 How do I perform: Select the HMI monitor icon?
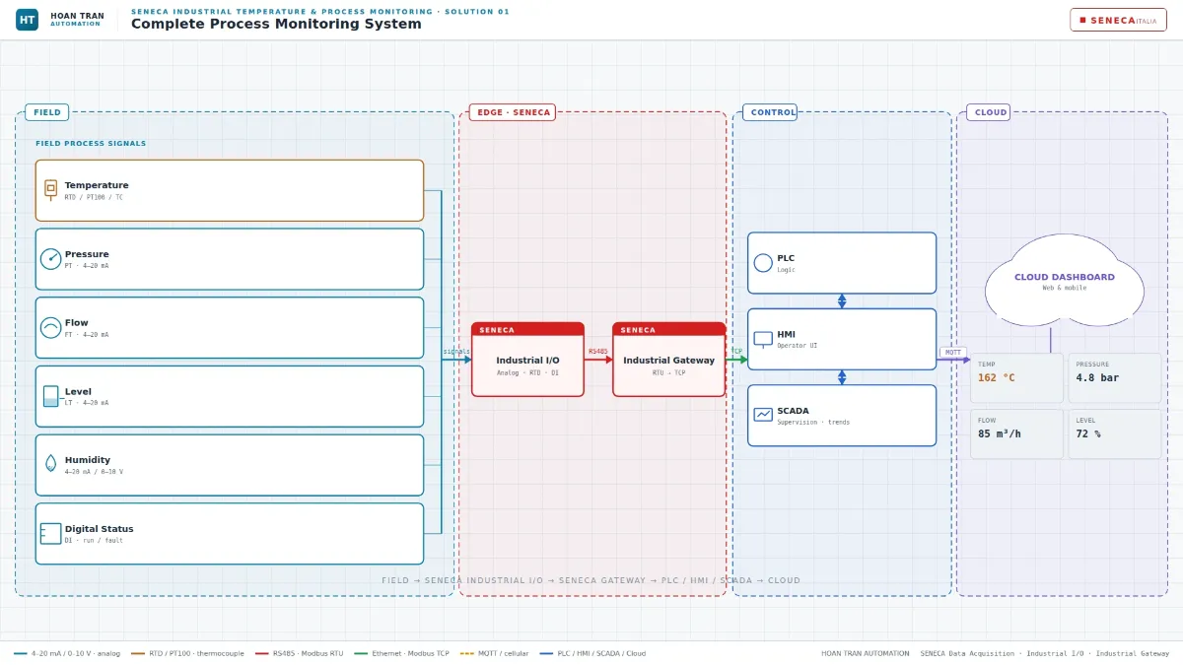point(763,339)
